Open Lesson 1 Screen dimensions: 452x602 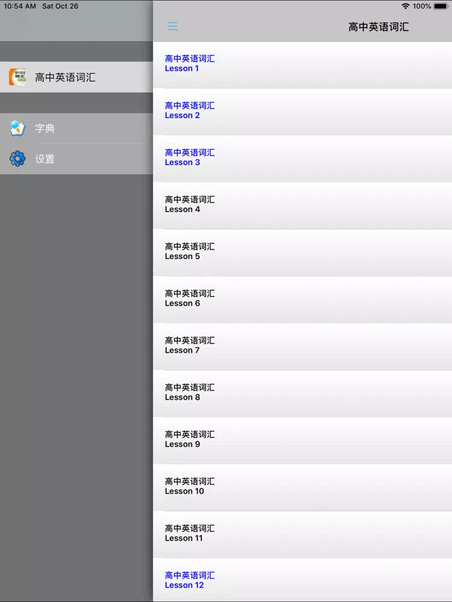coord(303,65)
